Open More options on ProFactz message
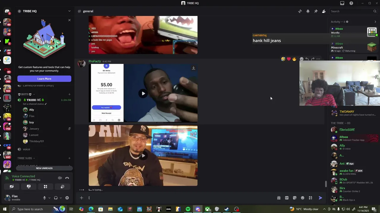The image size is (380, 213). tap(318, 59)
